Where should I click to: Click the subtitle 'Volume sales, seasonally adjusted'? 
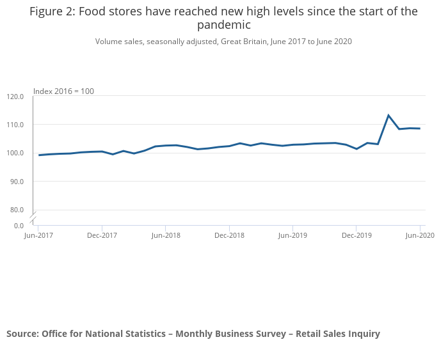pyautogui.click(x=223, y=42)
